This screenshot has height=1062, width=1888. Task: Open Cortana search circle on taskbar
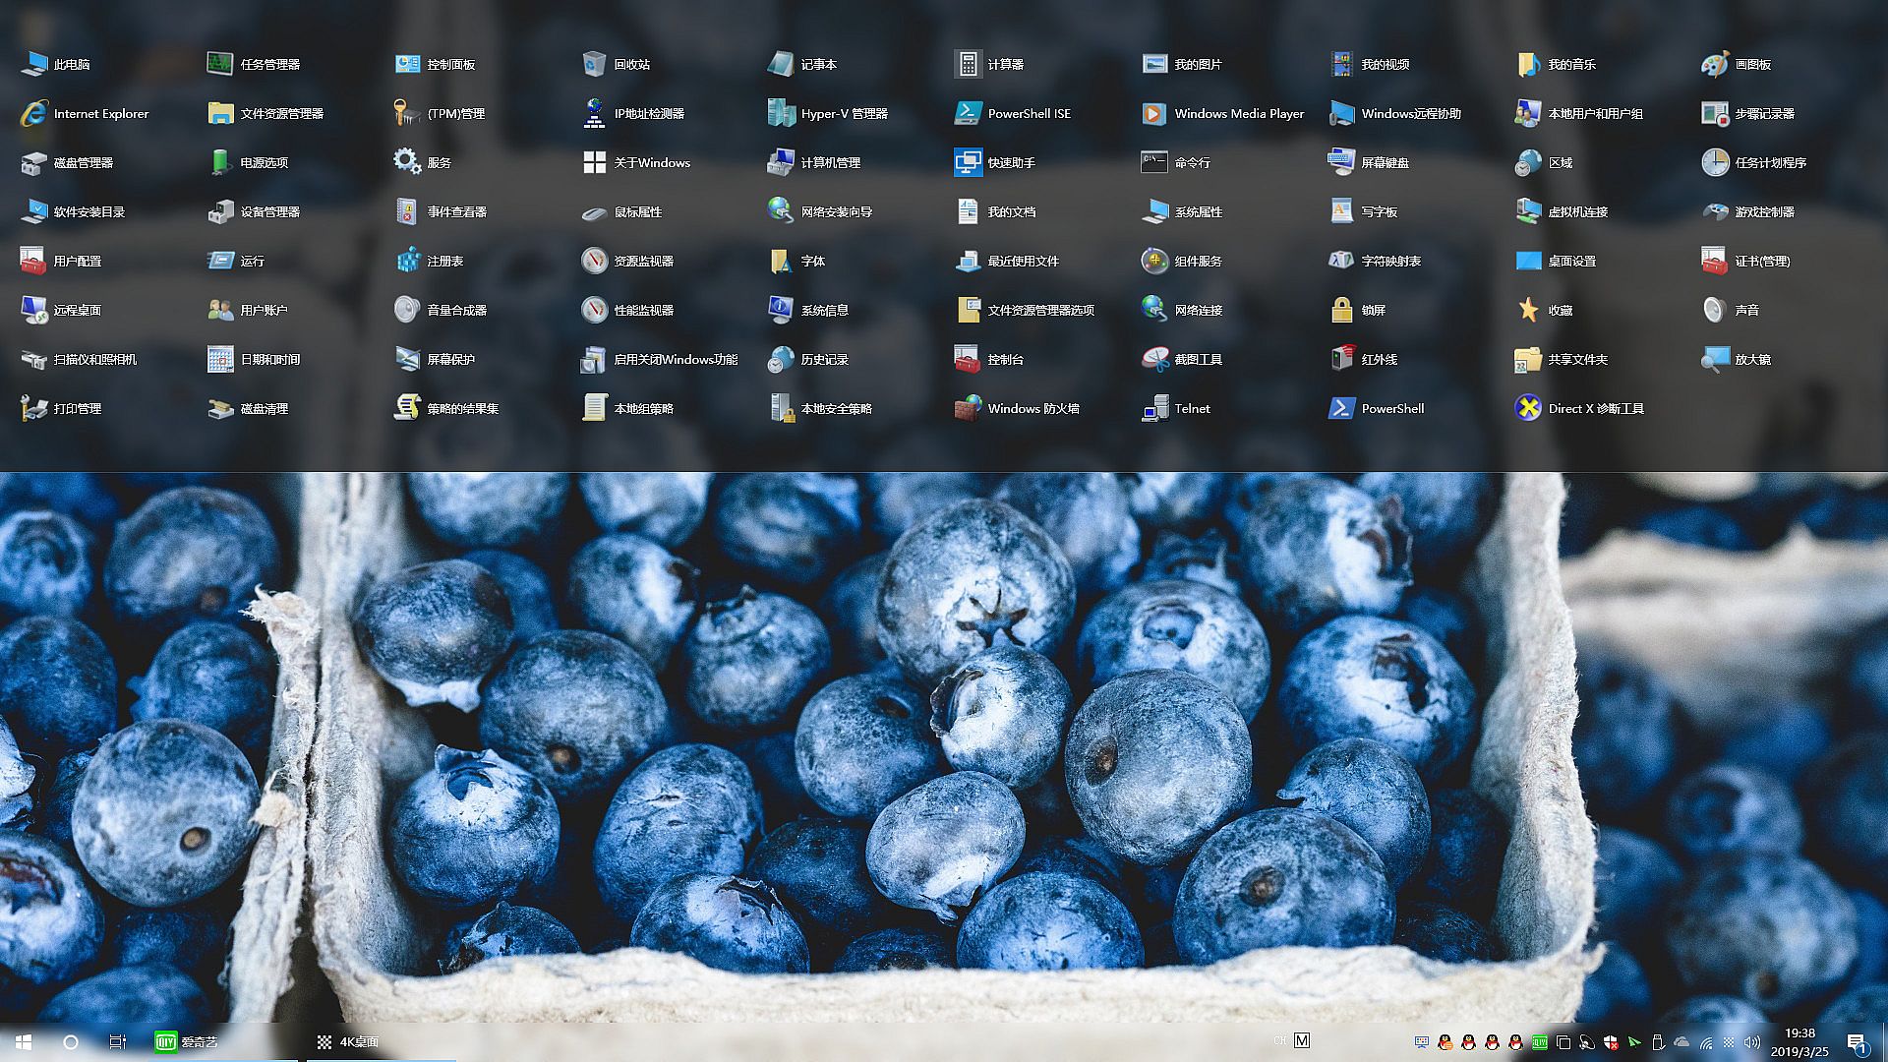71,1041
